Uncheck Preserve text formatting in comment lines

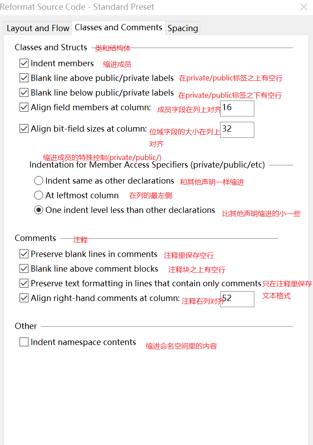click(24, 284)
